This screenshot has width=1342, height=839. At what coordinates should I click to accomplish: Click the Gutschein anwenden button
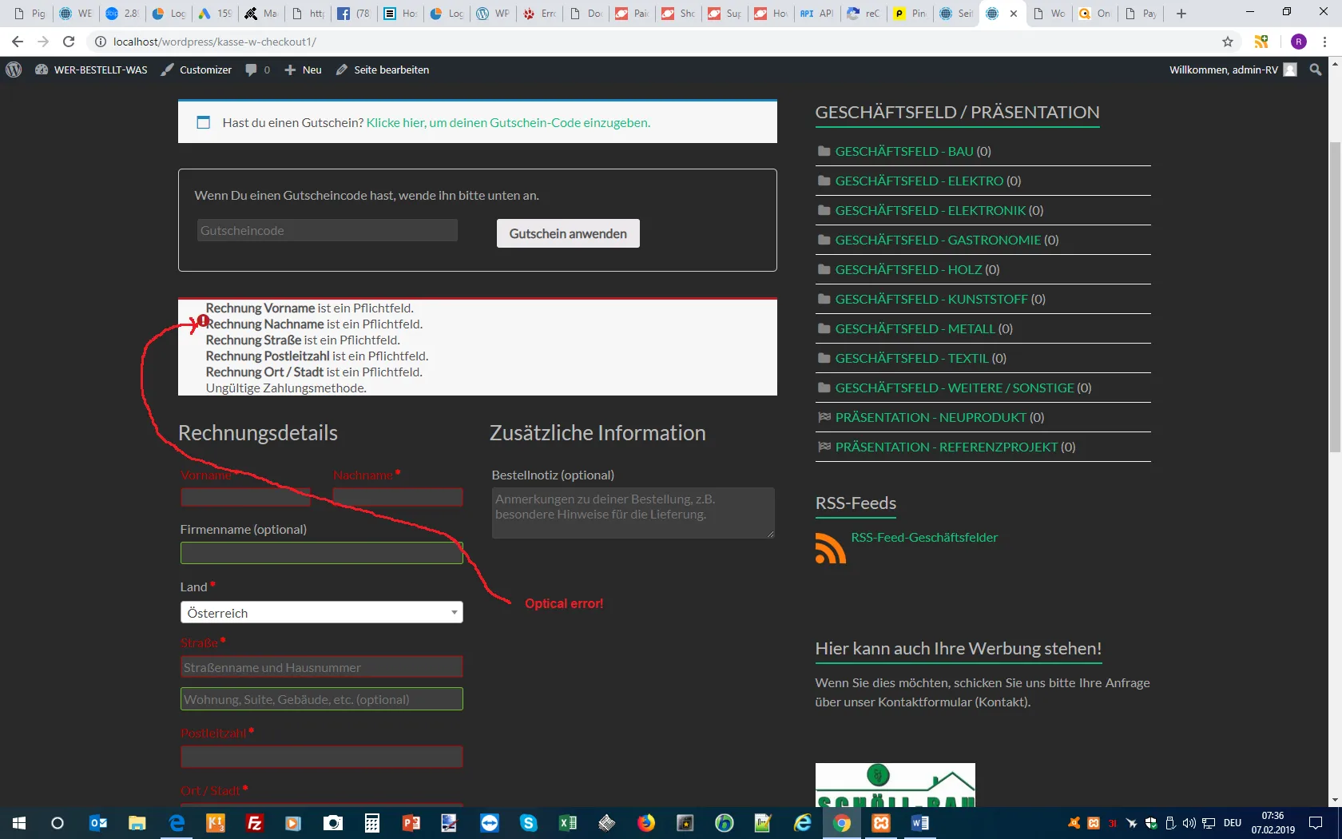(x=568, y=233)
